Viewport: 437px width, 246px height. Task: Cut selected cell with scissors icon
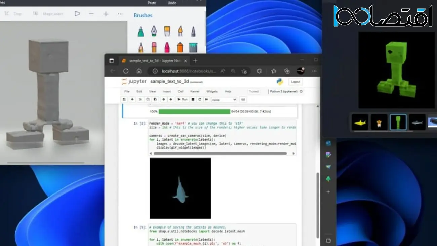point(141,100)
